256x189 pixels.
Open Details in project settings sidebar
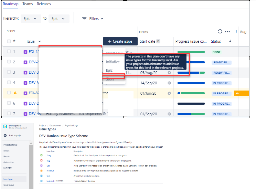point(7,151)
